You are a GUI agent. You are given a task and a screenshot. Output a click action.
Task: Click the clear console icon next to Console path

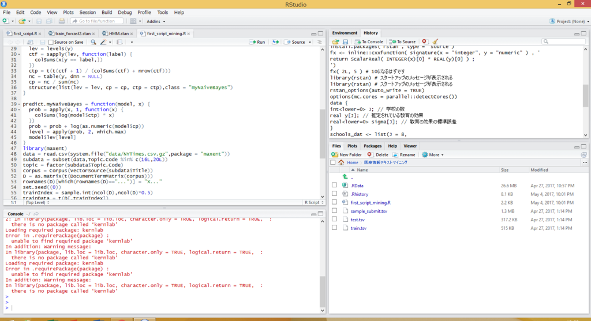36,214
